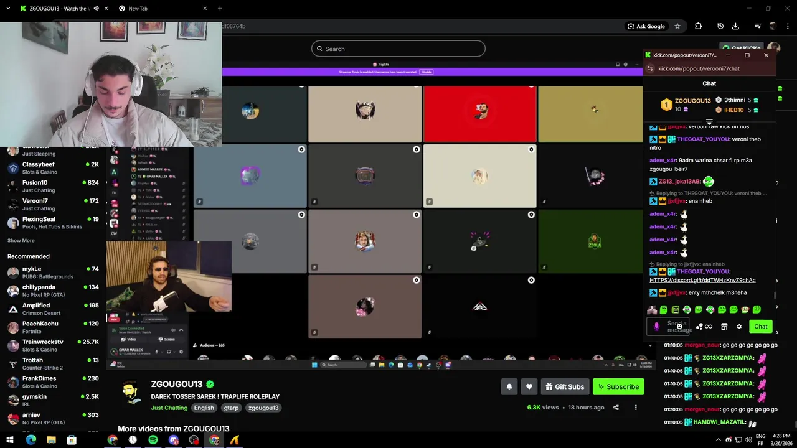
Task: Open Just Chatting category link
Action: coord(169,408)
